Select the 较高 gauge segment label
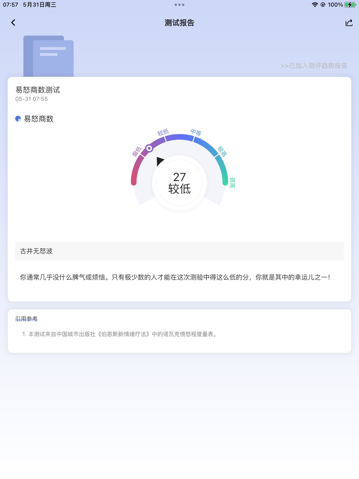 (222, 151)
